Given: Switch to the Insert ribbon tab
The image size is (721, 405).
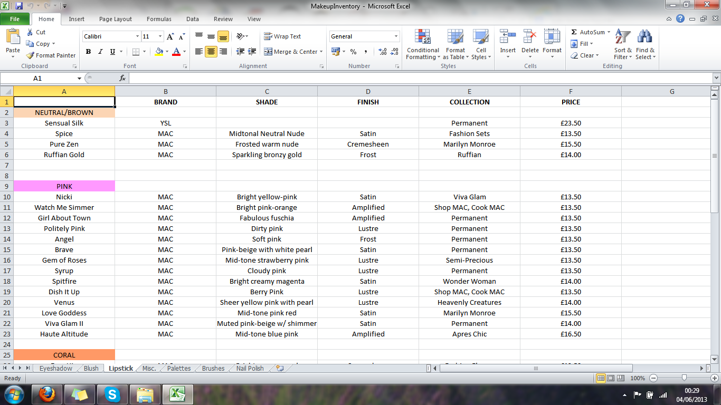Looking at the screenshot, I should [x=77, y=19].
